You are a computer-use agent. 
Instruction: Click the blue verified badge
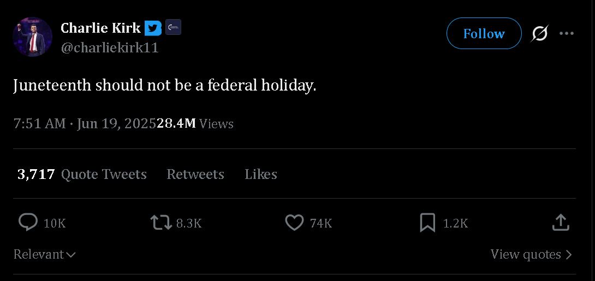(x=153, y=28)
